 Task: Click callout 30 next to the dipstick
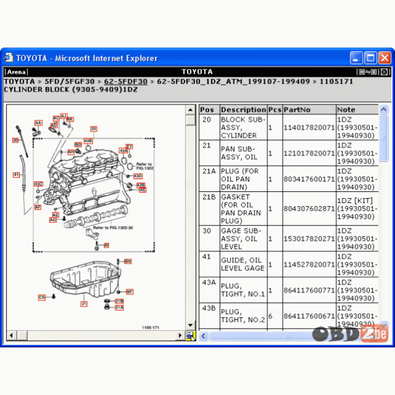pyautogui.click(x=15, y=140)
